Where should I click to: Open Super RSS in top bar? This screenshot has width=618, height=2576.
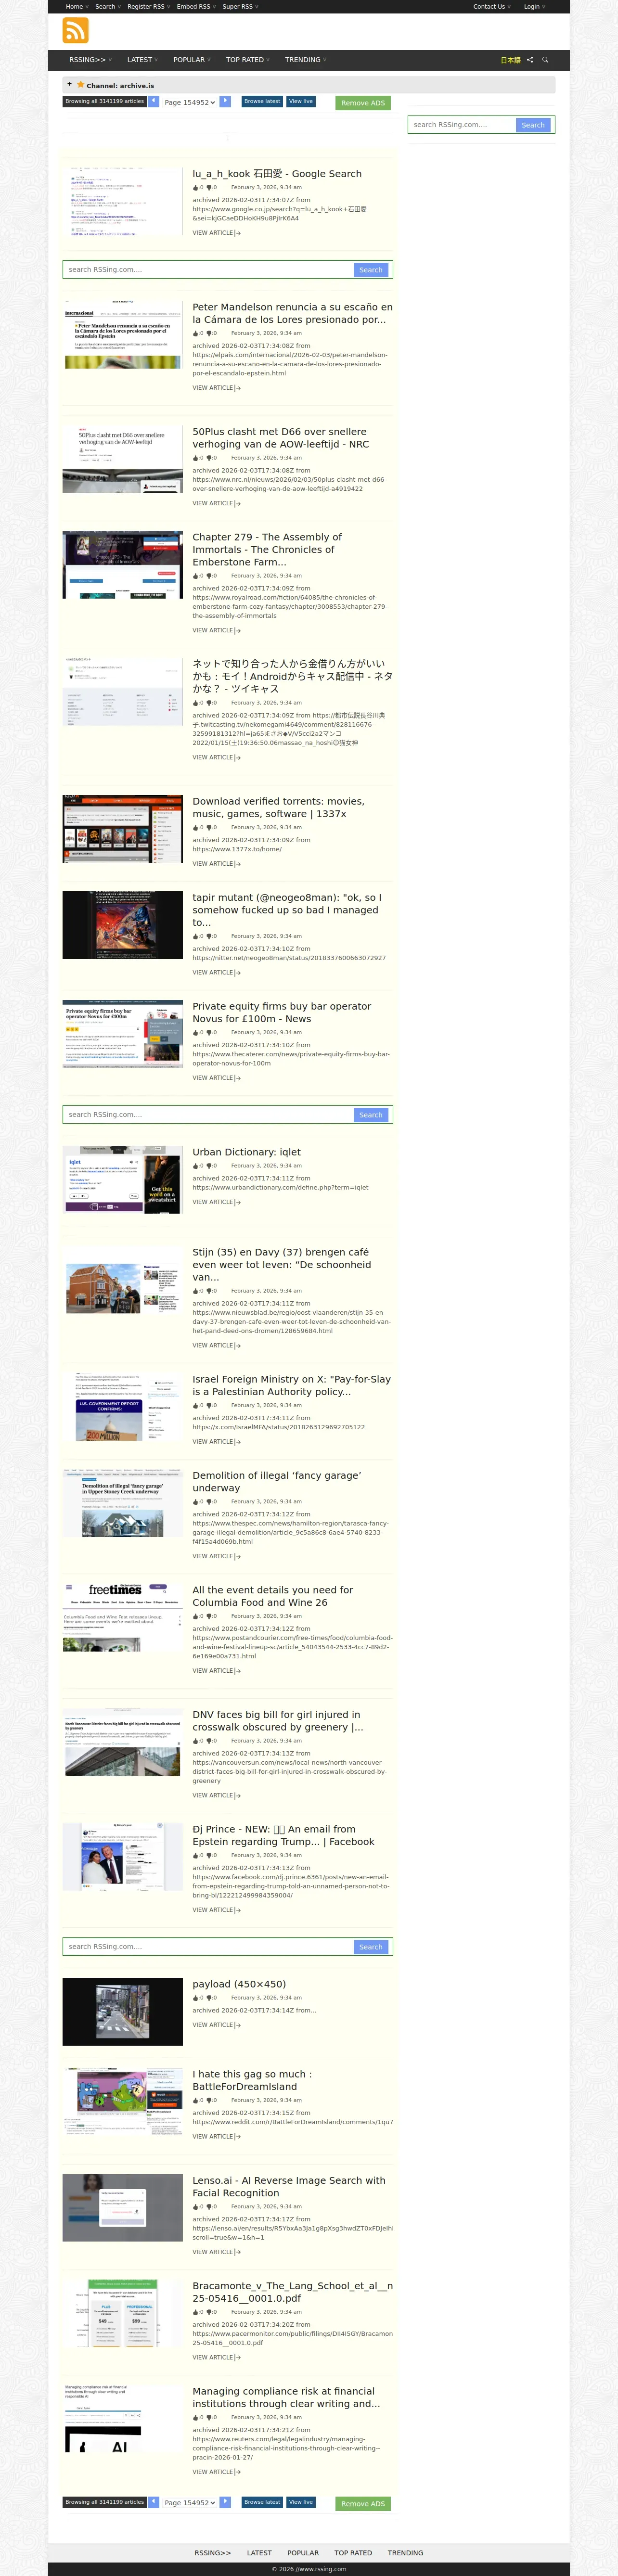click(240, 7)
